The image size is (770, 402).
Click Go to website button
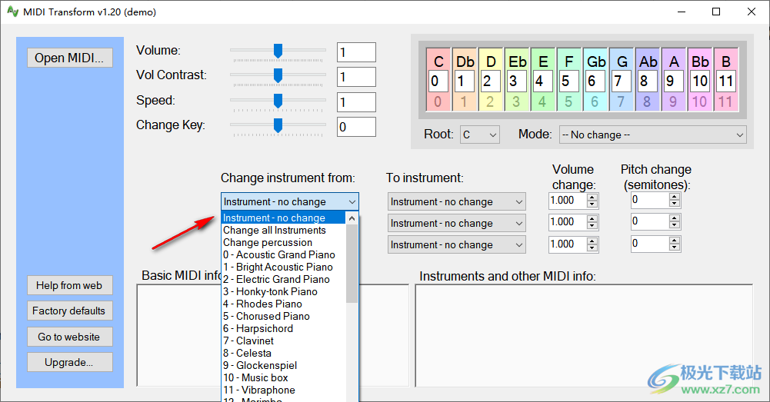(x=70, y=337)
